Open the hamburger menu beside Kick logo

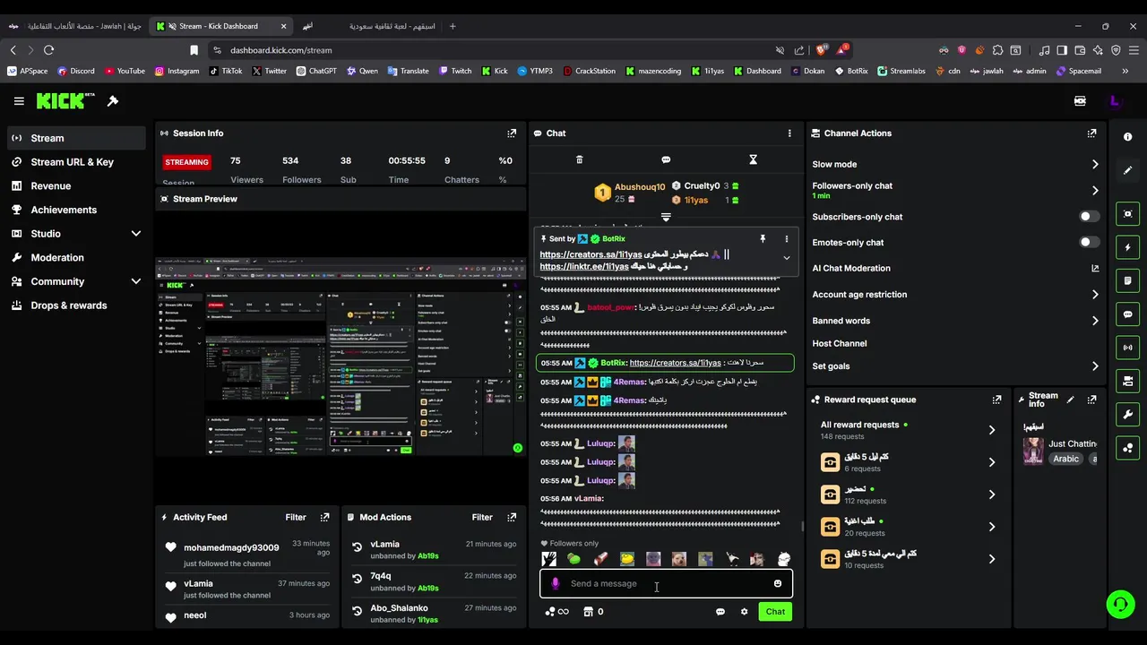pos(19,101)
